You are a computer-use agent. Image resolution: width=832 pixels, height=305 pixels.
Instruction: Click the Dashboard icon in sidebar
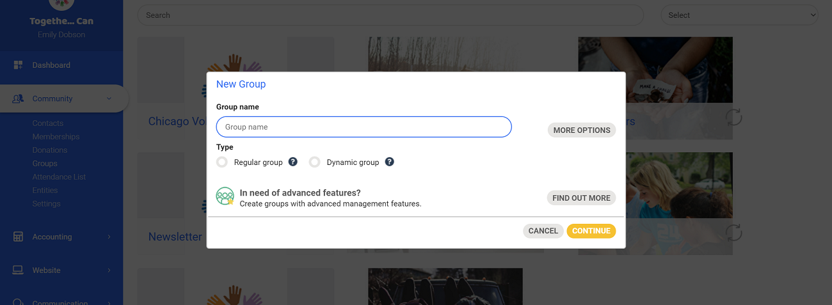(x=18, y=65)
